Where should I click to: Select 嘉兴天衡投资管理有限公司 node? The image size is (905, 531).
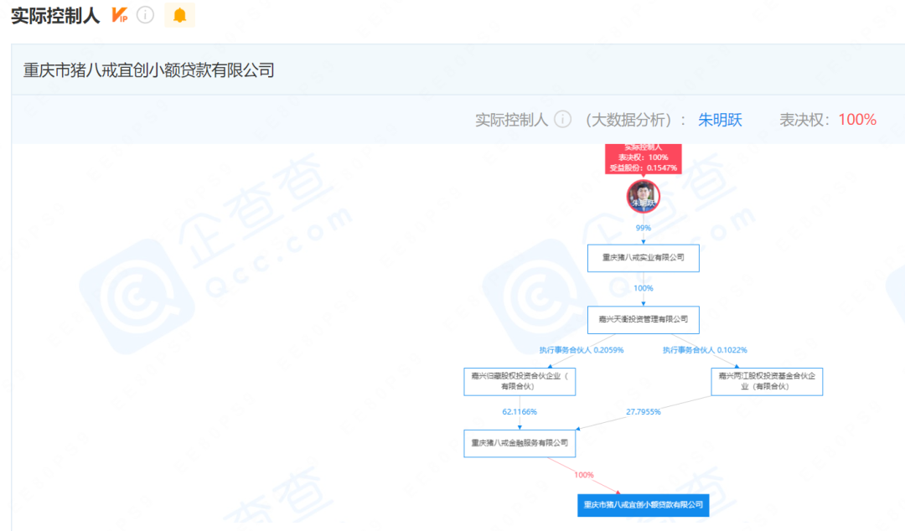pos(643,319)
